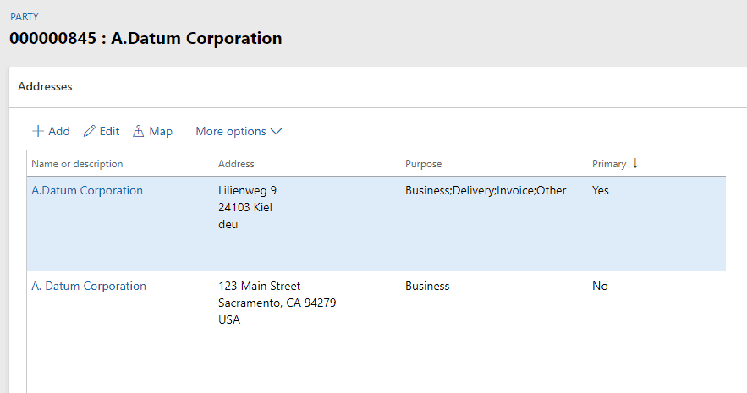Open the A.Datum Corporation address link
The width and height of the screenshot is (747, 393).
pyautogui.click(x=87, y=190)
